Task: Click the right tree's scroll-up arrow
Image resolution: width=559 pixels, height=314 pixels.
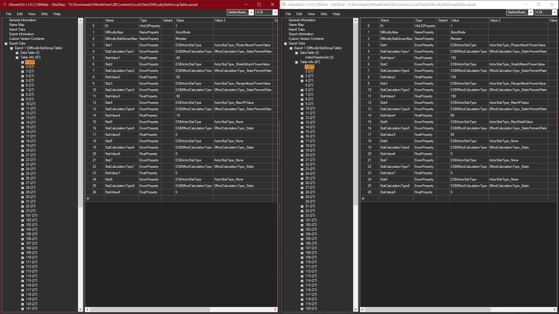Action: (x=355, y=20)
